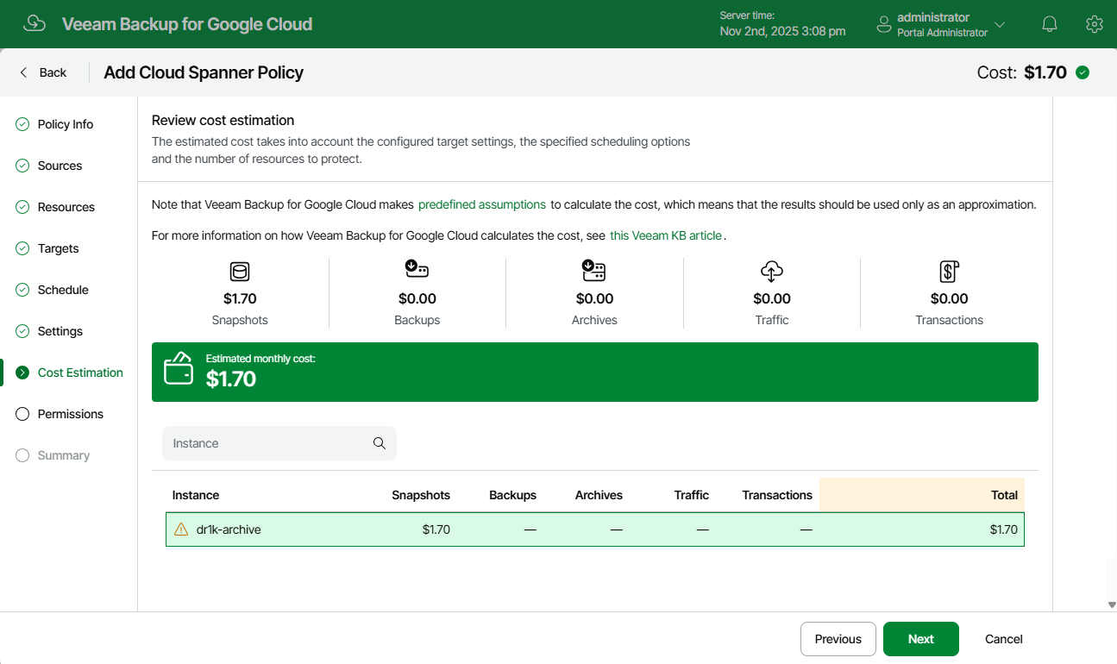Click the scrollbar down arrow
The width and height of the screenshot is (1117, 664).
pos(1112,605)
